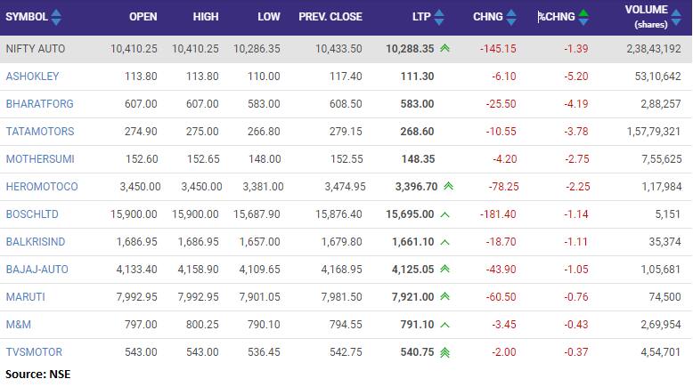Viewport: 693px width, 387px height.
Task: Select TATAMOTORS LTP value 268.60
Action: click(417, 131)
